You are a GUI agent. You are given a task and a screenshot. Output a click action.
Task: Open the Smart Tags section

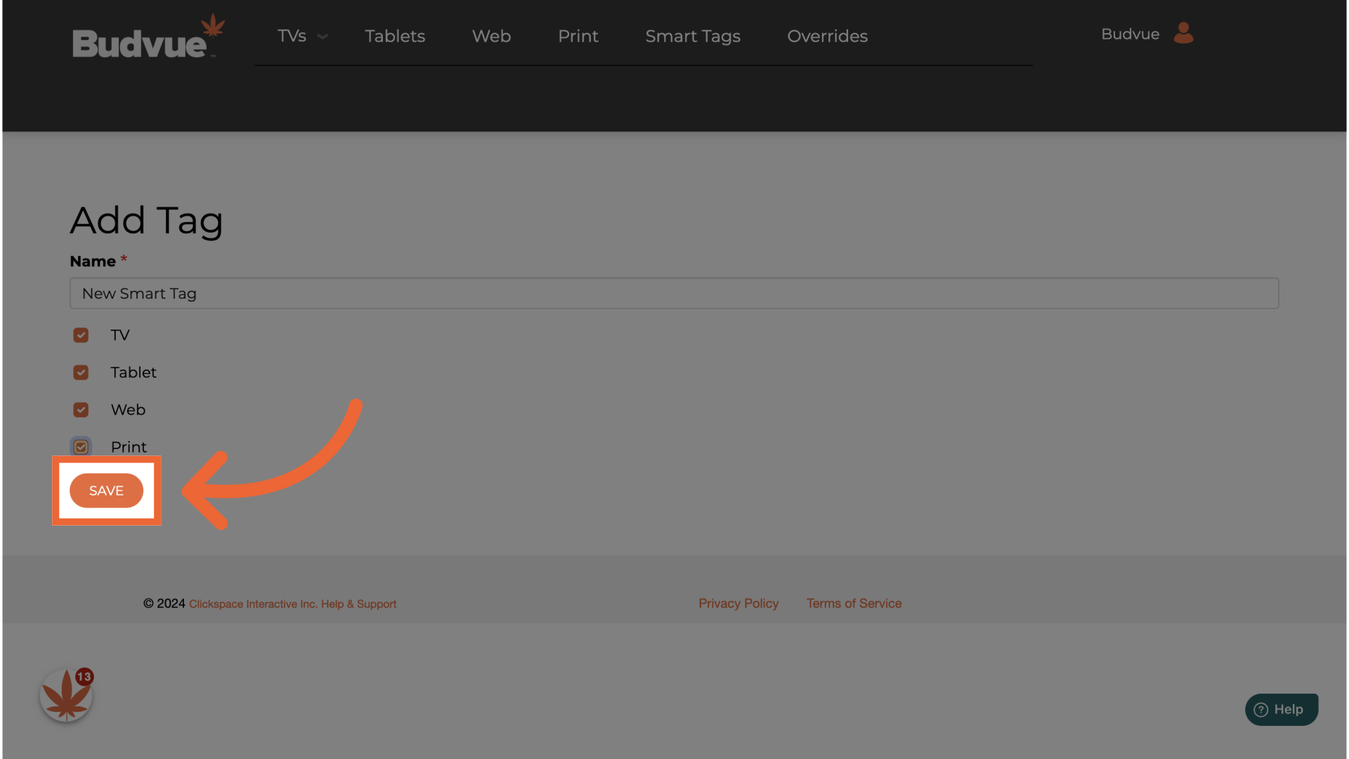click(693, 36)
